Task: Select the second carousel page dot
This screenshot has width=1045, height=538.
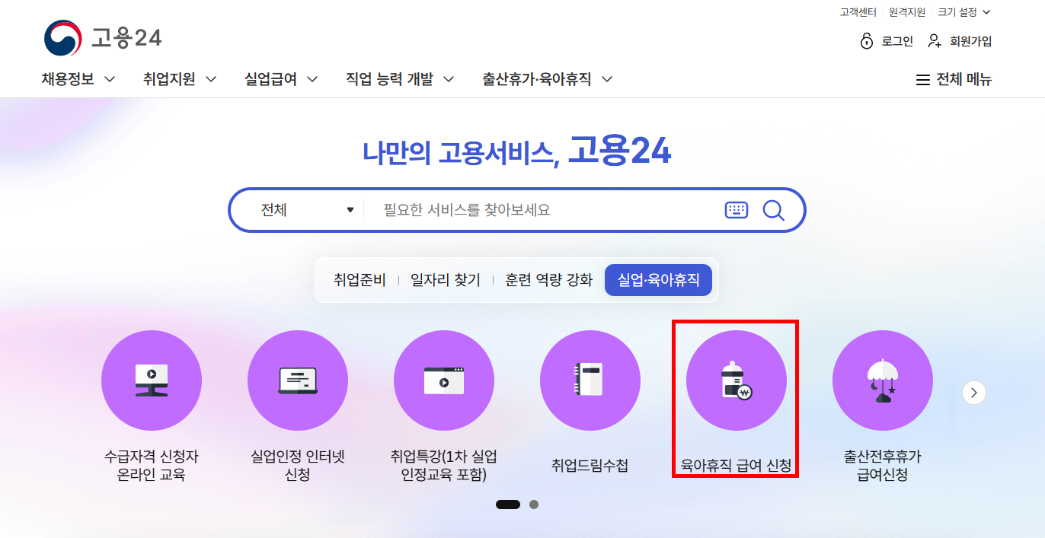Action: point(534,505)
